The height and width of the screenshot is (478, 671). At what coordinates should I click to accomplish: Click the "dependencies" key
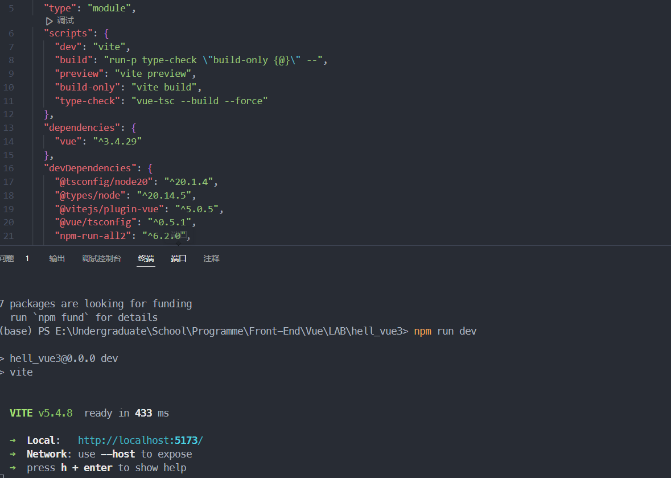coord(82,127)
